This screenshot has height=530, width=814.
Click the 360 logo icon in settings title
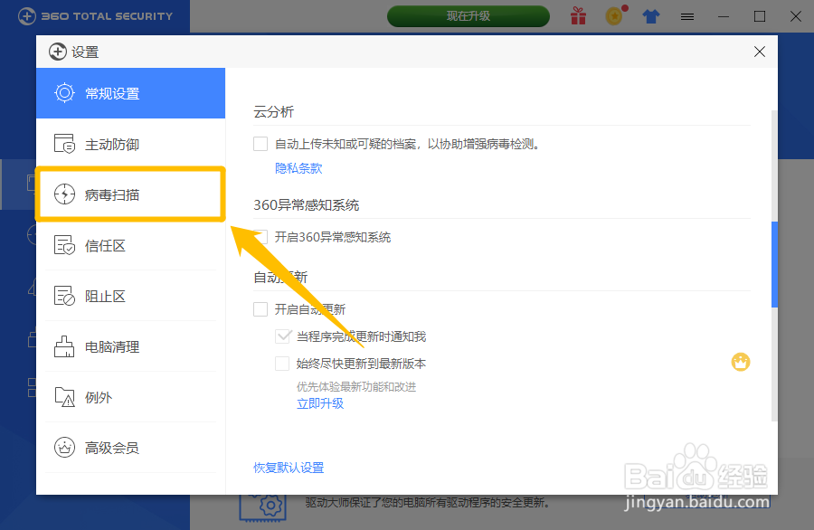point(58,52)
